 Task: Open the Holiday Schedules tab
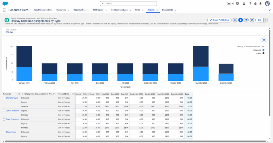pos(119,10)
